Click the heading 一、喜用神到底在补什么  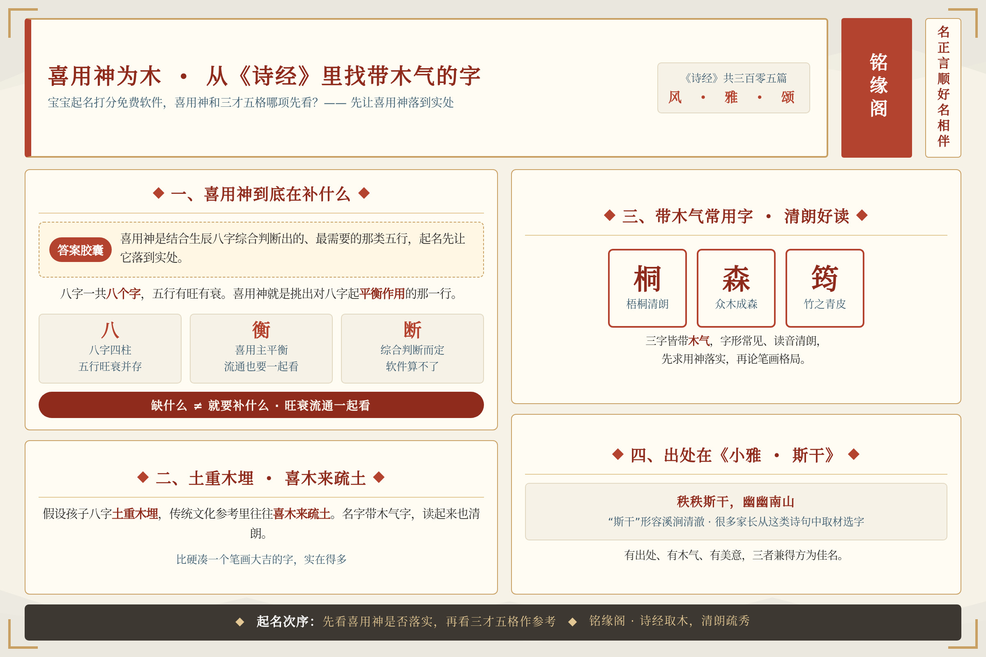261,194
